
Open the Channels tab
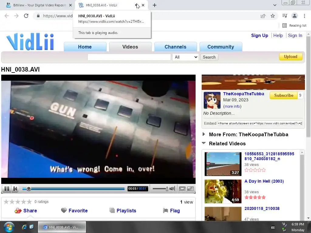tap(175, 47)
